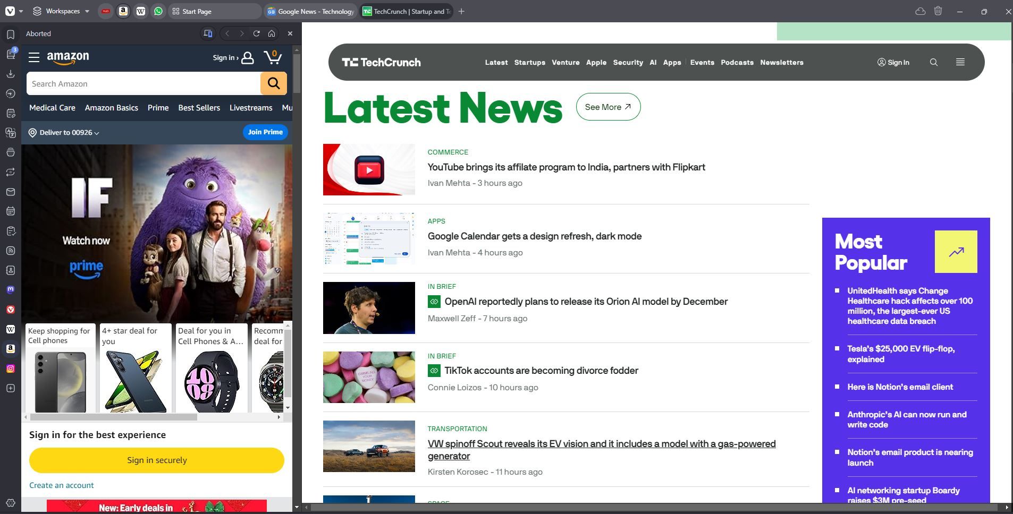1013x514 pixels.
Task: Expand the Deliver to 00926 location selector
Action: pos(64,133)
